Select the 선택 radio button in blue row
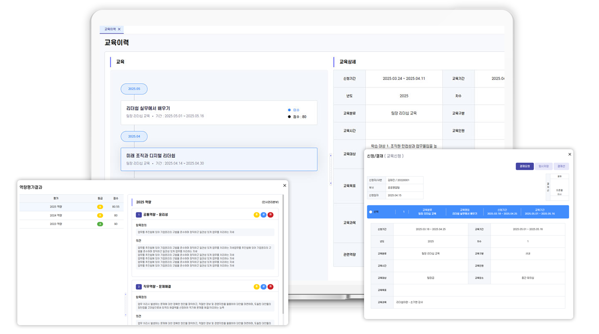 click(371, 212)
